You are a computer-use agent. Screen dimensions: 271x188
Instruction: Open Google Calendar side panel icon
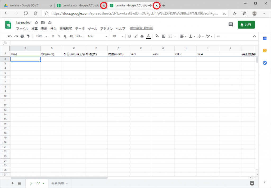[x=264, y=39]
